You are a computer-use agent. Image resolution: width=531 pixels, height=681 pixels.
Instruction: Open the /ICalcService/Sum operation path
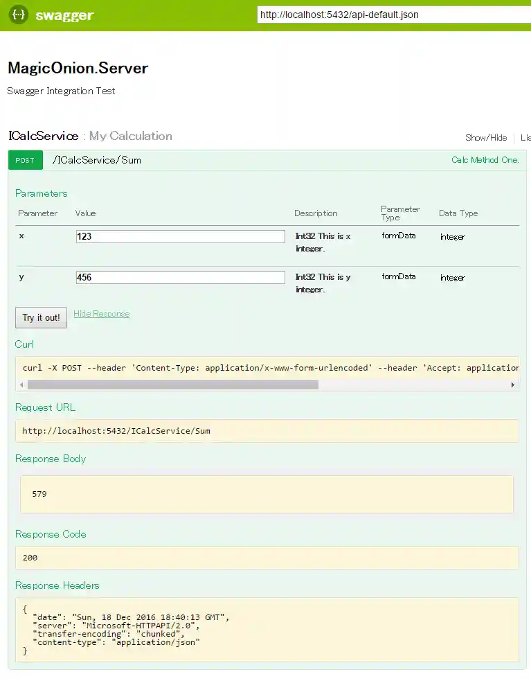(x=97, y=160)
